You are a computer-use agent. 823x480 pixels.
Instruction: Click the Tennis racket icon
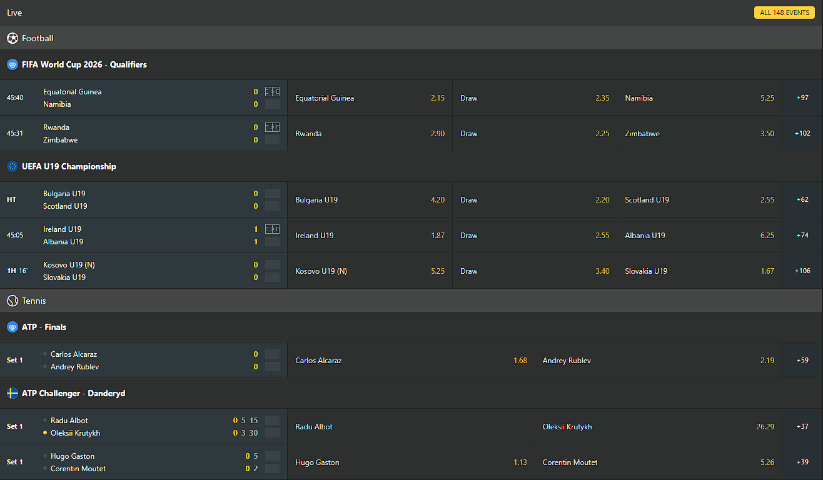[x=12, y=301]
